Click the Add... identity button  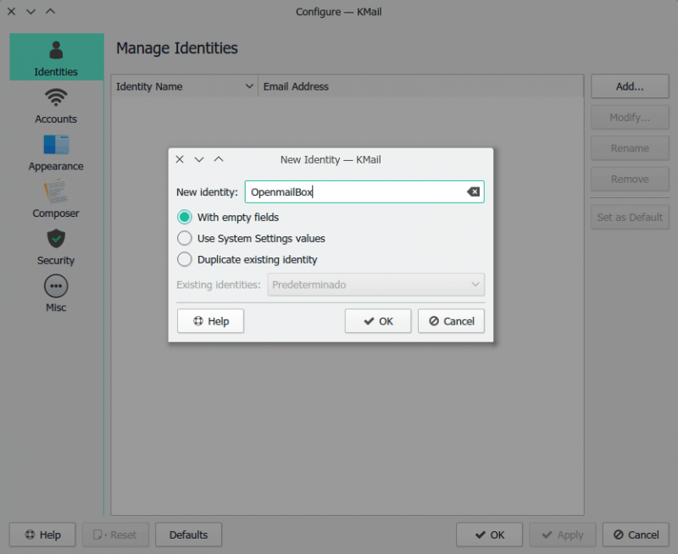point(630,86)
